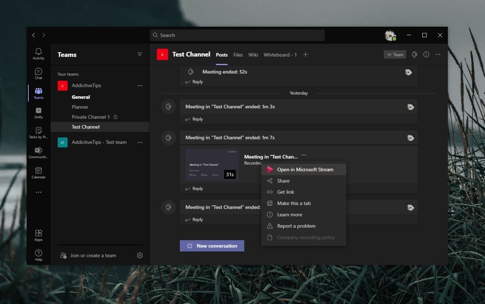
Task: Click the New conversation button
Action: point(212,246)
